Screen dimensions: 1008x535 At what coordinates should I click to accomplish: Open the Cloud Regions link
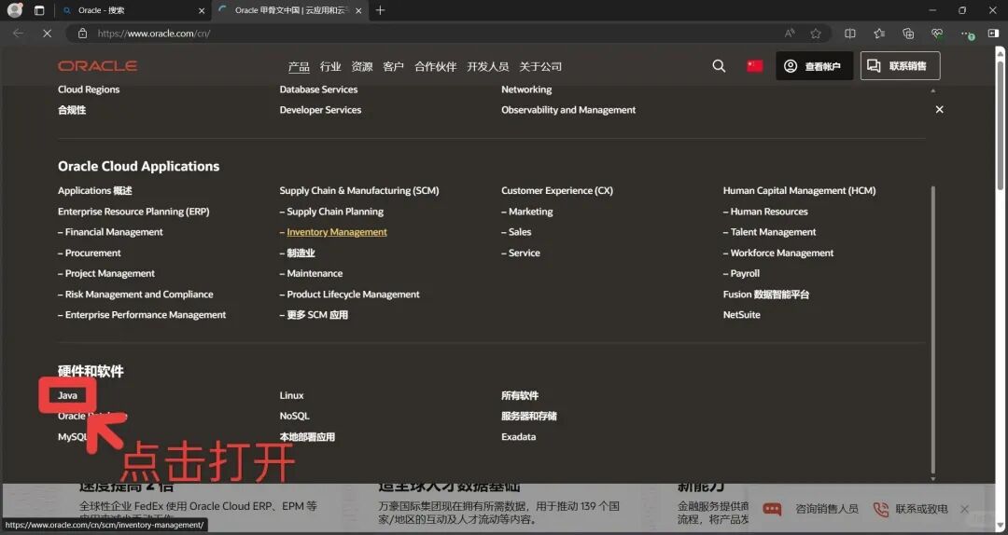tap(89, 89)
